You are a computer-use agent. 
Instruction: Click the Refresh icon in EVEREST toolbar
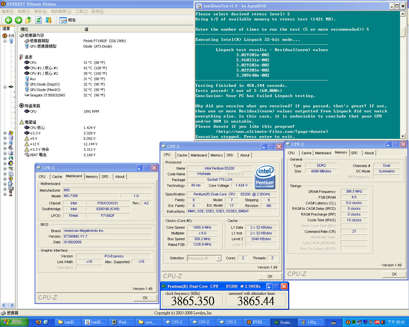point(38,20)
